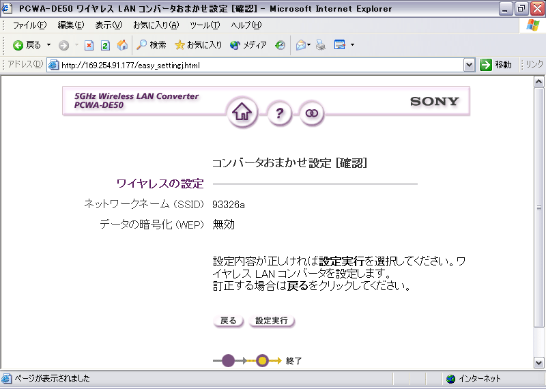
Task: Open the Favorites (お気に入り) menu
Action: (156, 25)
